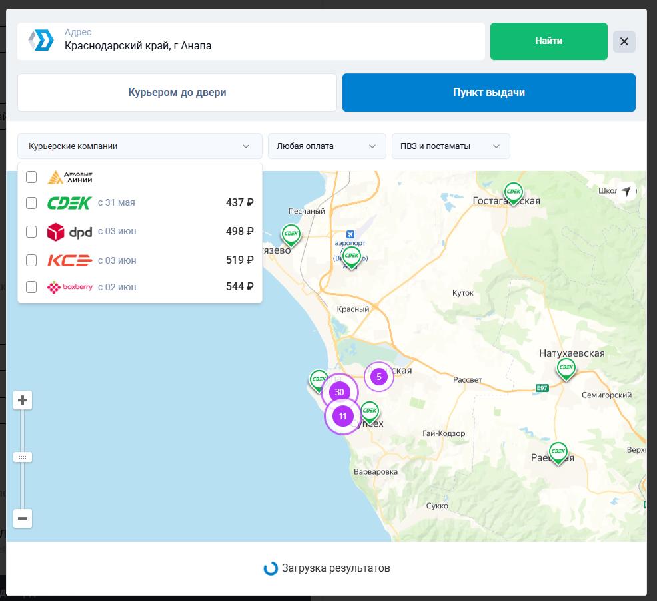This screenshot has height=601, width=657.
Task: Tick the Деловые Линии checkbox
Action: point(31,177)
